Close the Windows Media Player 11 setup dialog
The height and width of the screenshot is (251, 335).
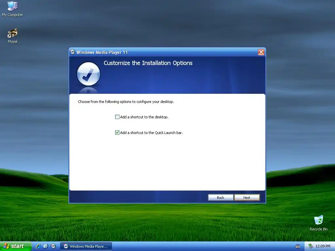coord(261,52)
